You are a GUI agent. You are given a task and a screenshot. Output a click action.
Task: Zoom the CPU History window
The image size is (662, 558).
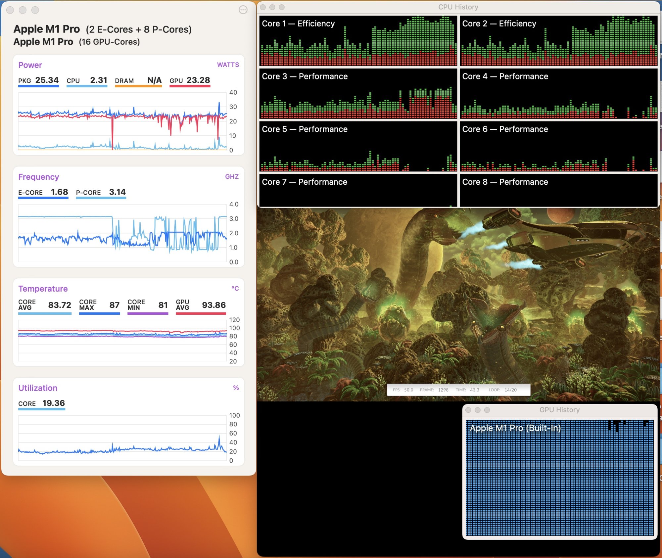click(x=282, y=7)
